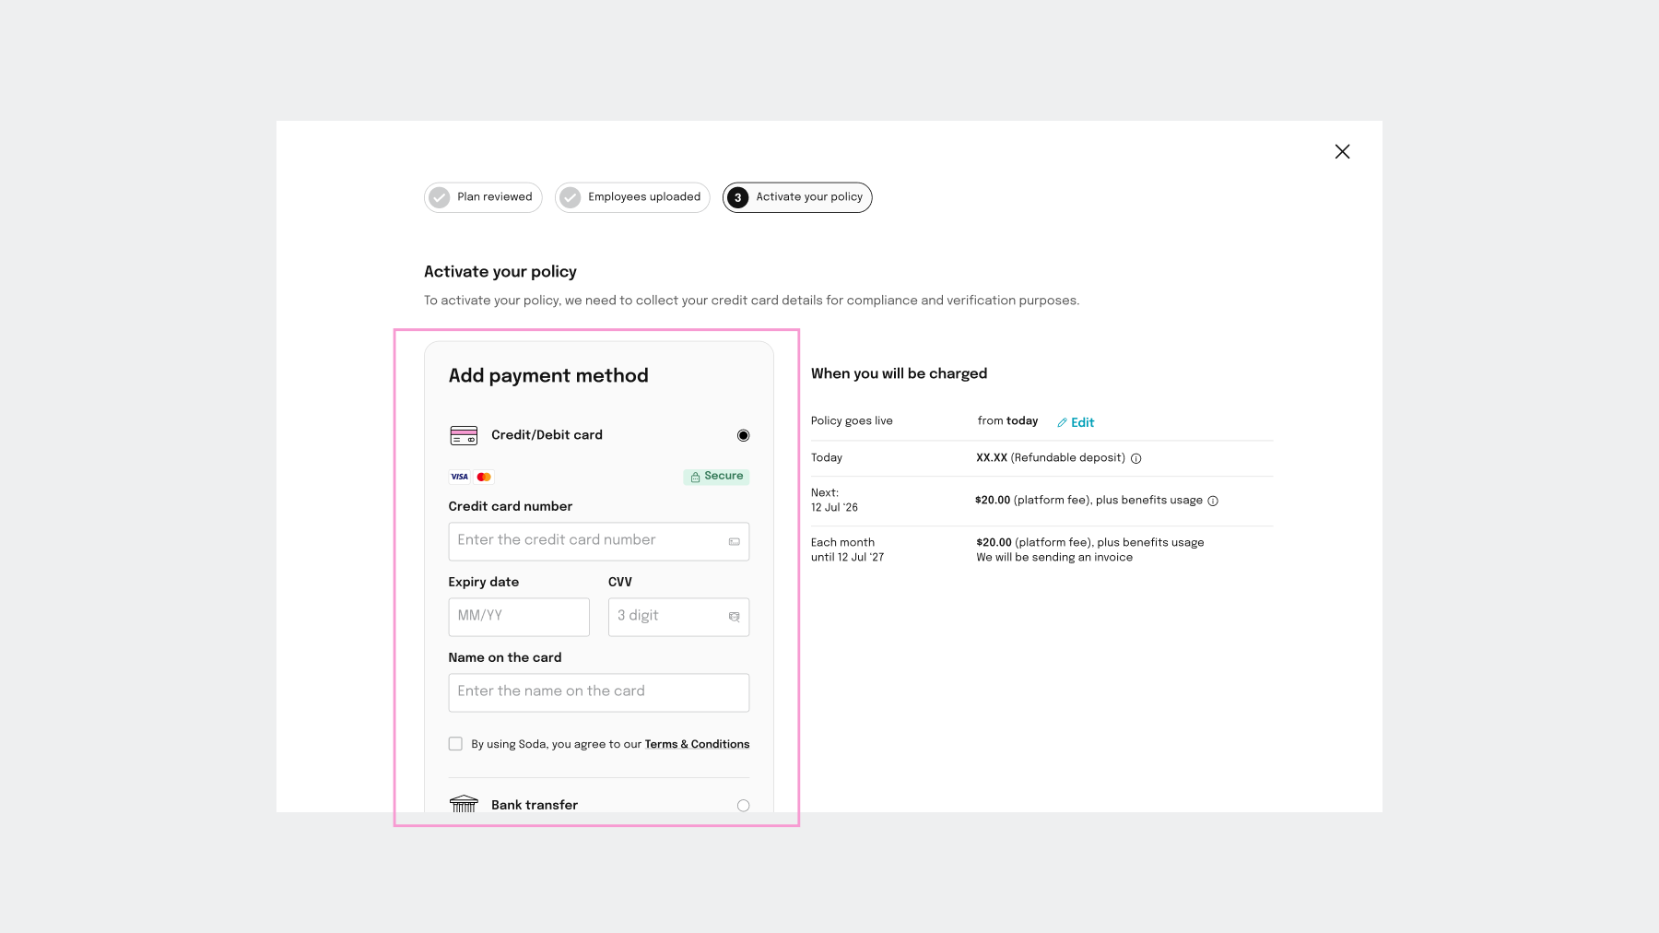Open the Terms & Conditions link
Viewport: 1659px width, 933px height.
(x=697, y=744)
